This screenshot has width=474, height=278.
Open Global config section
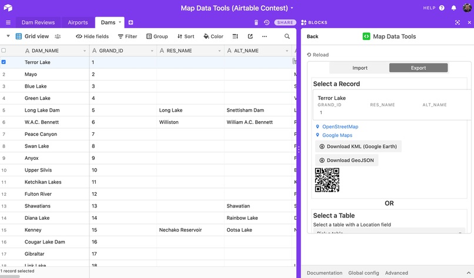click(x=363, y=273)
